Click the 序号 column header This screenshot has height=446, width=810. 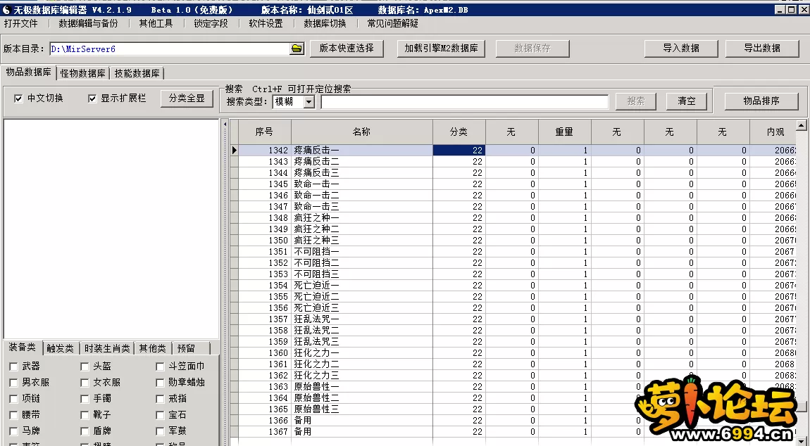(x=265, y=132)
